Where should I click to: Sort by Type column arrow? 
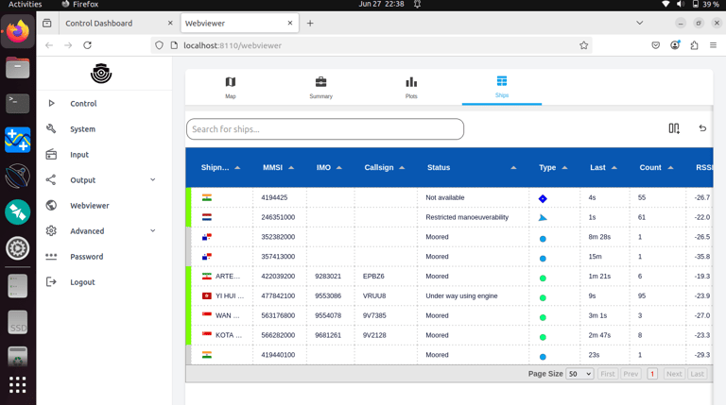pos(565,168)
